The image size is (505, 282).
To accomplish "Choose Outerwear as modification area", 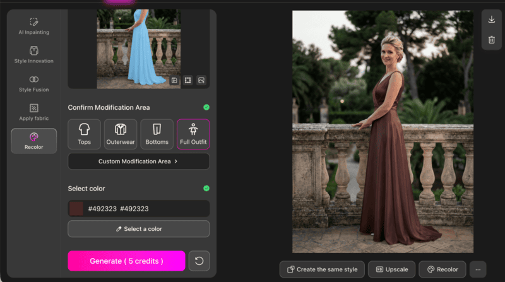I will point(121,134).
